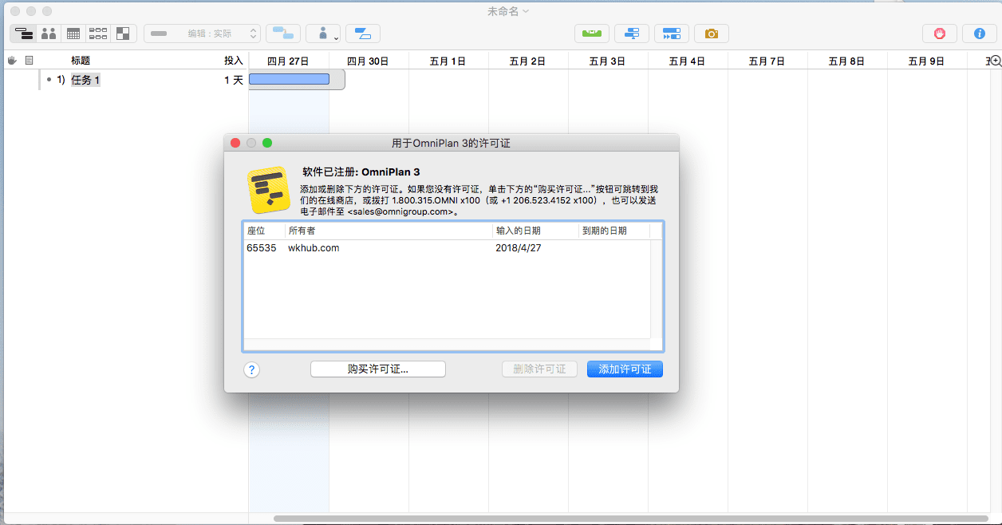Viewport: 1002px width, 525px height.
Task: Click the 添加许可证 button
Action: click(x=625, y=369)
